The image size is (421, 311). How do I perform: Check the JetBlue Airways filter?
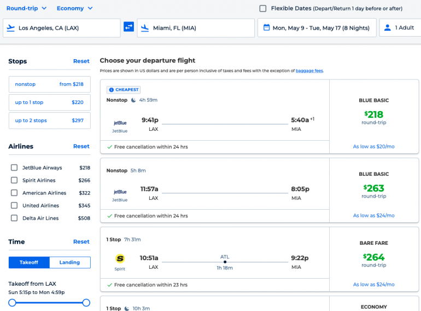click(14, 168)
